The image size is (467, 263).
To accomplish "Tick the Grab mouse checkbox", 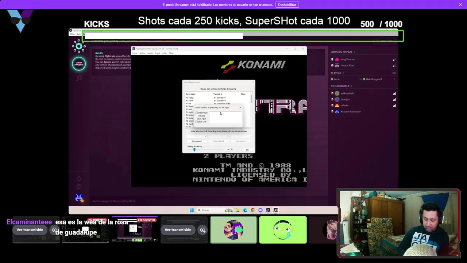I will (197, 113).
